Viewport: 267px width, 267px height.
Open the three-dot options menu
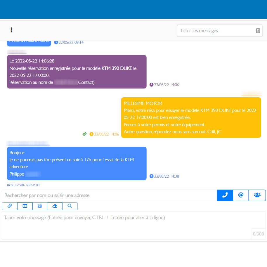click(11, 30)
